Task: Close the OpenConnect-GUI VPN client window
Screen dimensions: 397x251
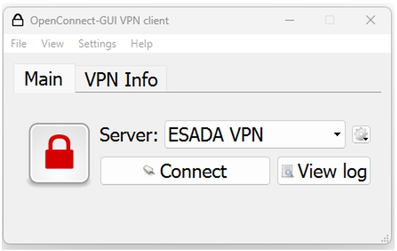Action: pyautogui.click(x=370, y=20)
